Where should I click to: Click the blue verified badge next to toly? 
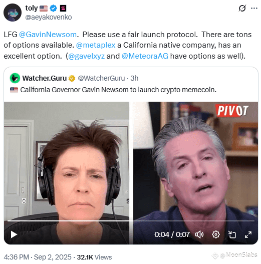pos(54,8)
